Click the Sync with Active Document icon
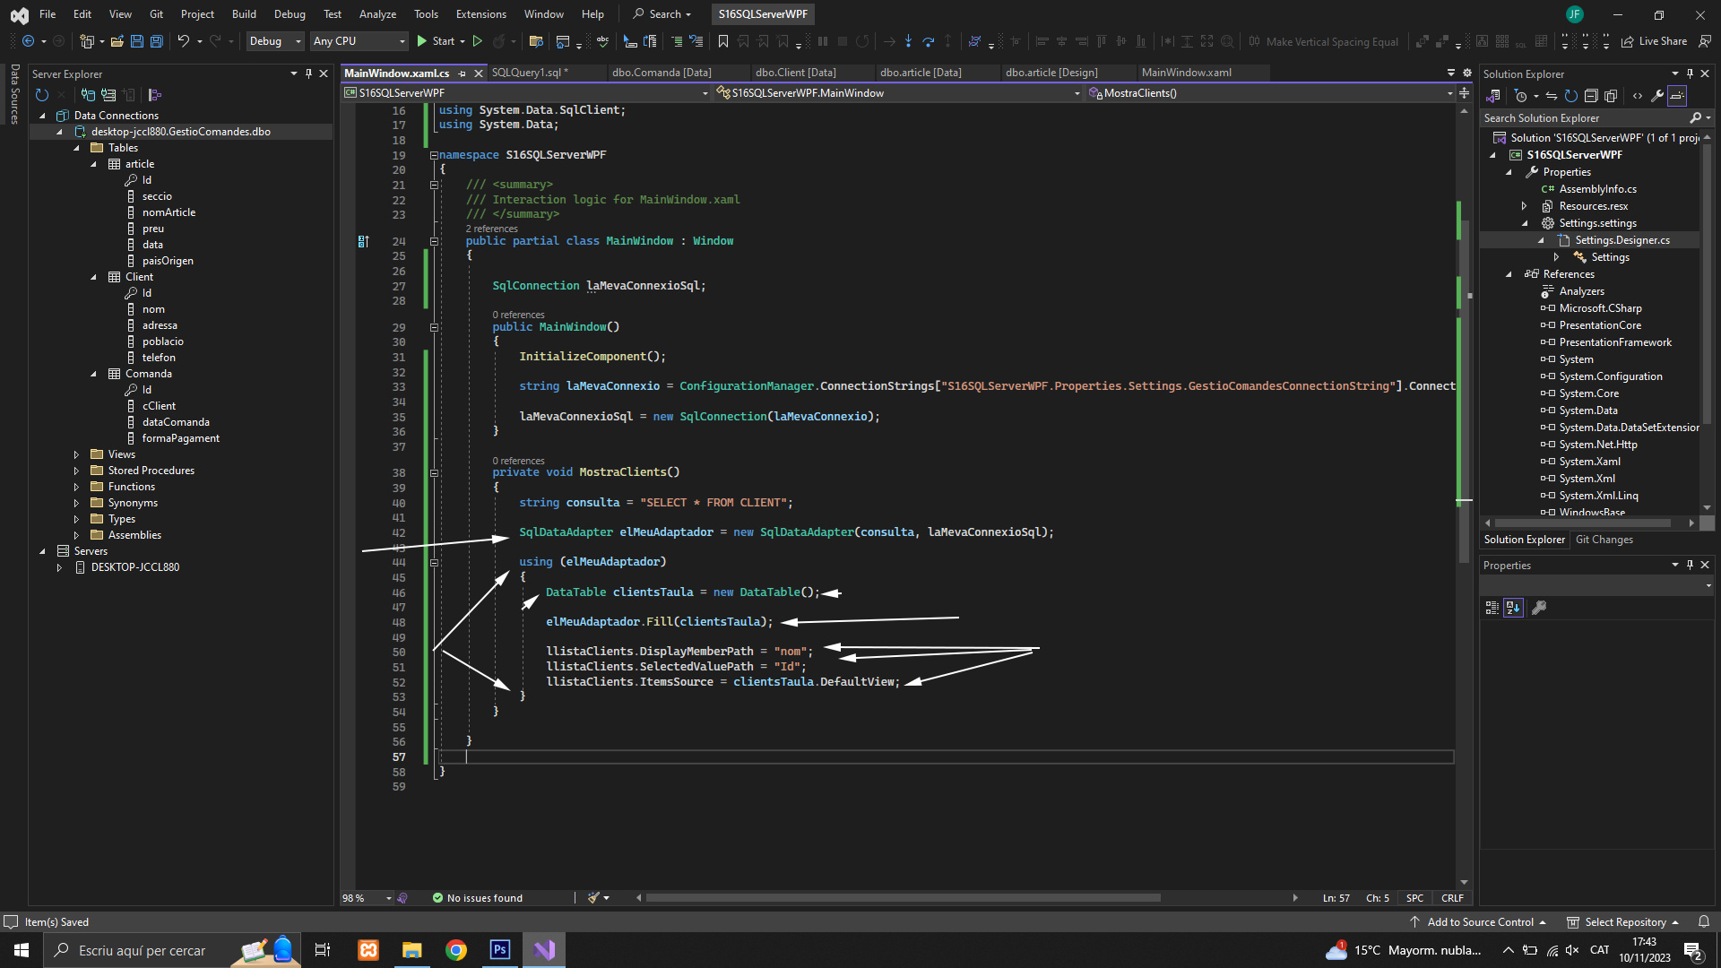Viewport: 1721px width, 968px height. (1551, 96)
